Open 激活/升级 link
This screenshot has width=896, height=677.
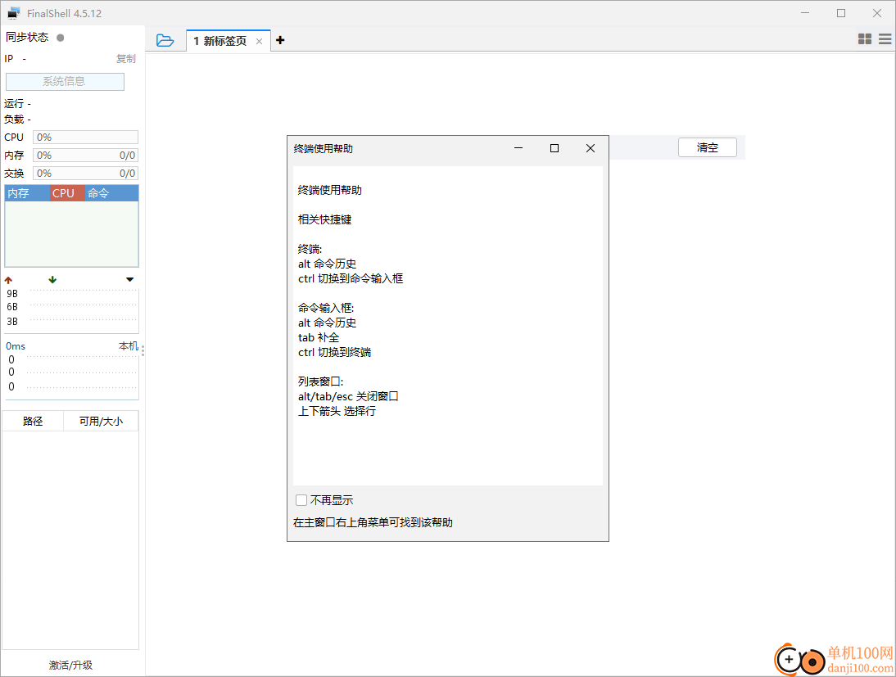tap(70, 665)
